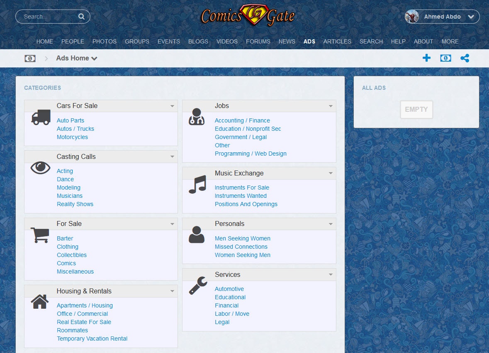Click the search magnifier icon
This screenshot has width=489, height=353.
[81, 17]
